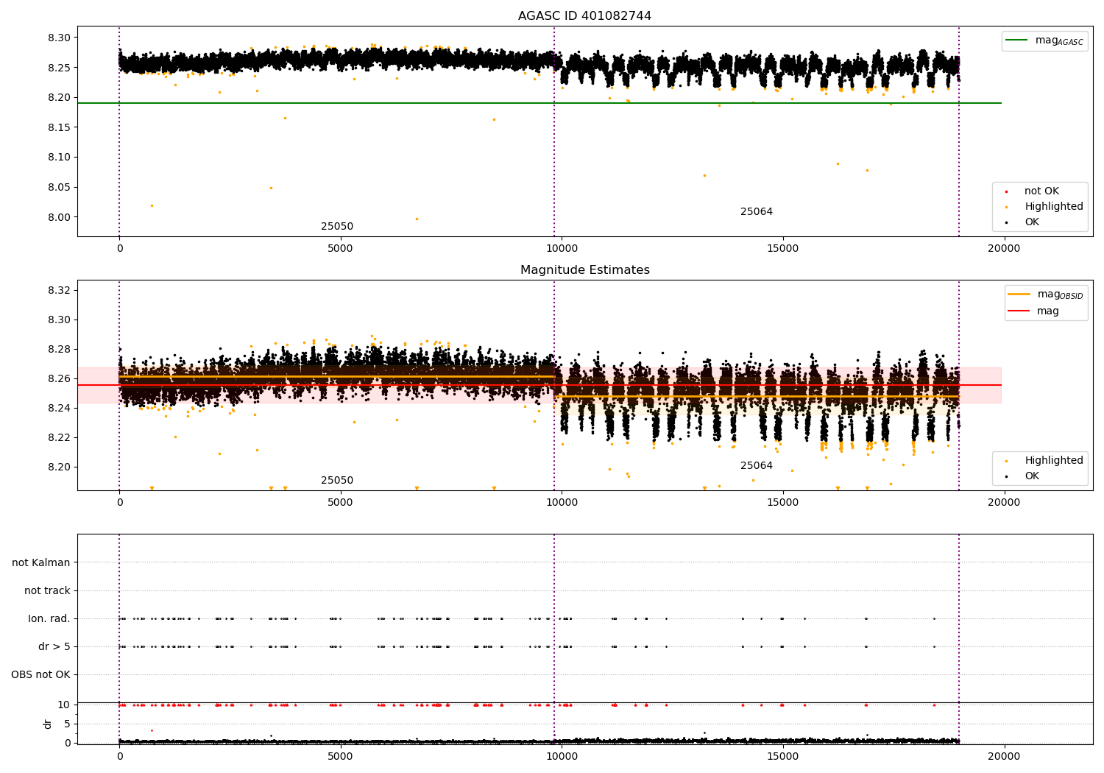This screenshot has height=773, width=1104.
Task: Select the mag OBSID legend entry in middle plot
Action: click(x=1060, y=294)
